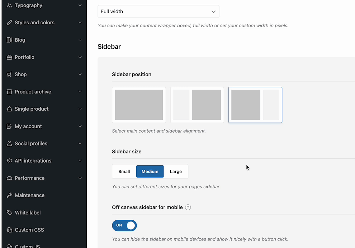Click the Typography font icon
The width and height of the screenshot is (355, 248).
(9, 5)
